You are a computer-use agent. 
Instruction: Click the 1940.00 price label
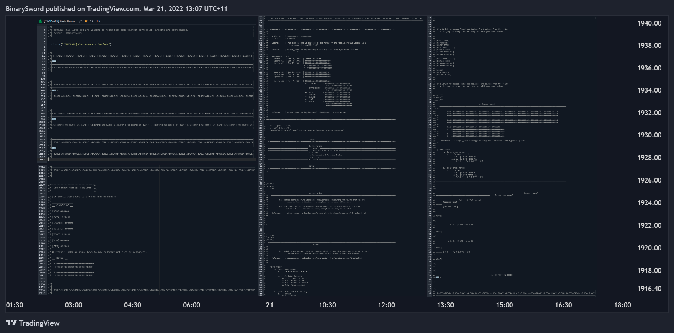[x=649, y=23]
